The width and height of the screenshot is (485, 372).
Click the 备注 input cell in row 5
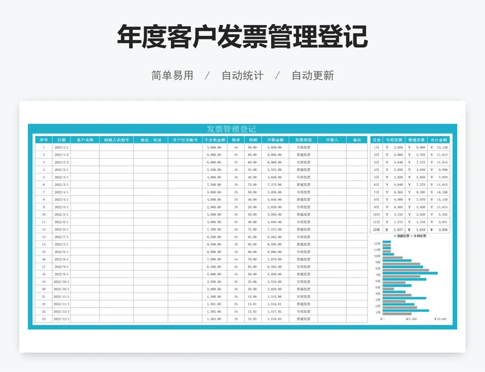[x=357, y=177]
